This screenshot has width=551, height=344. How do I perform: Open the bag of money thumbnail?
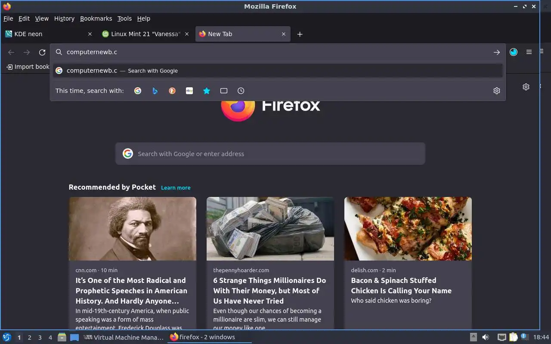[270, 229]
